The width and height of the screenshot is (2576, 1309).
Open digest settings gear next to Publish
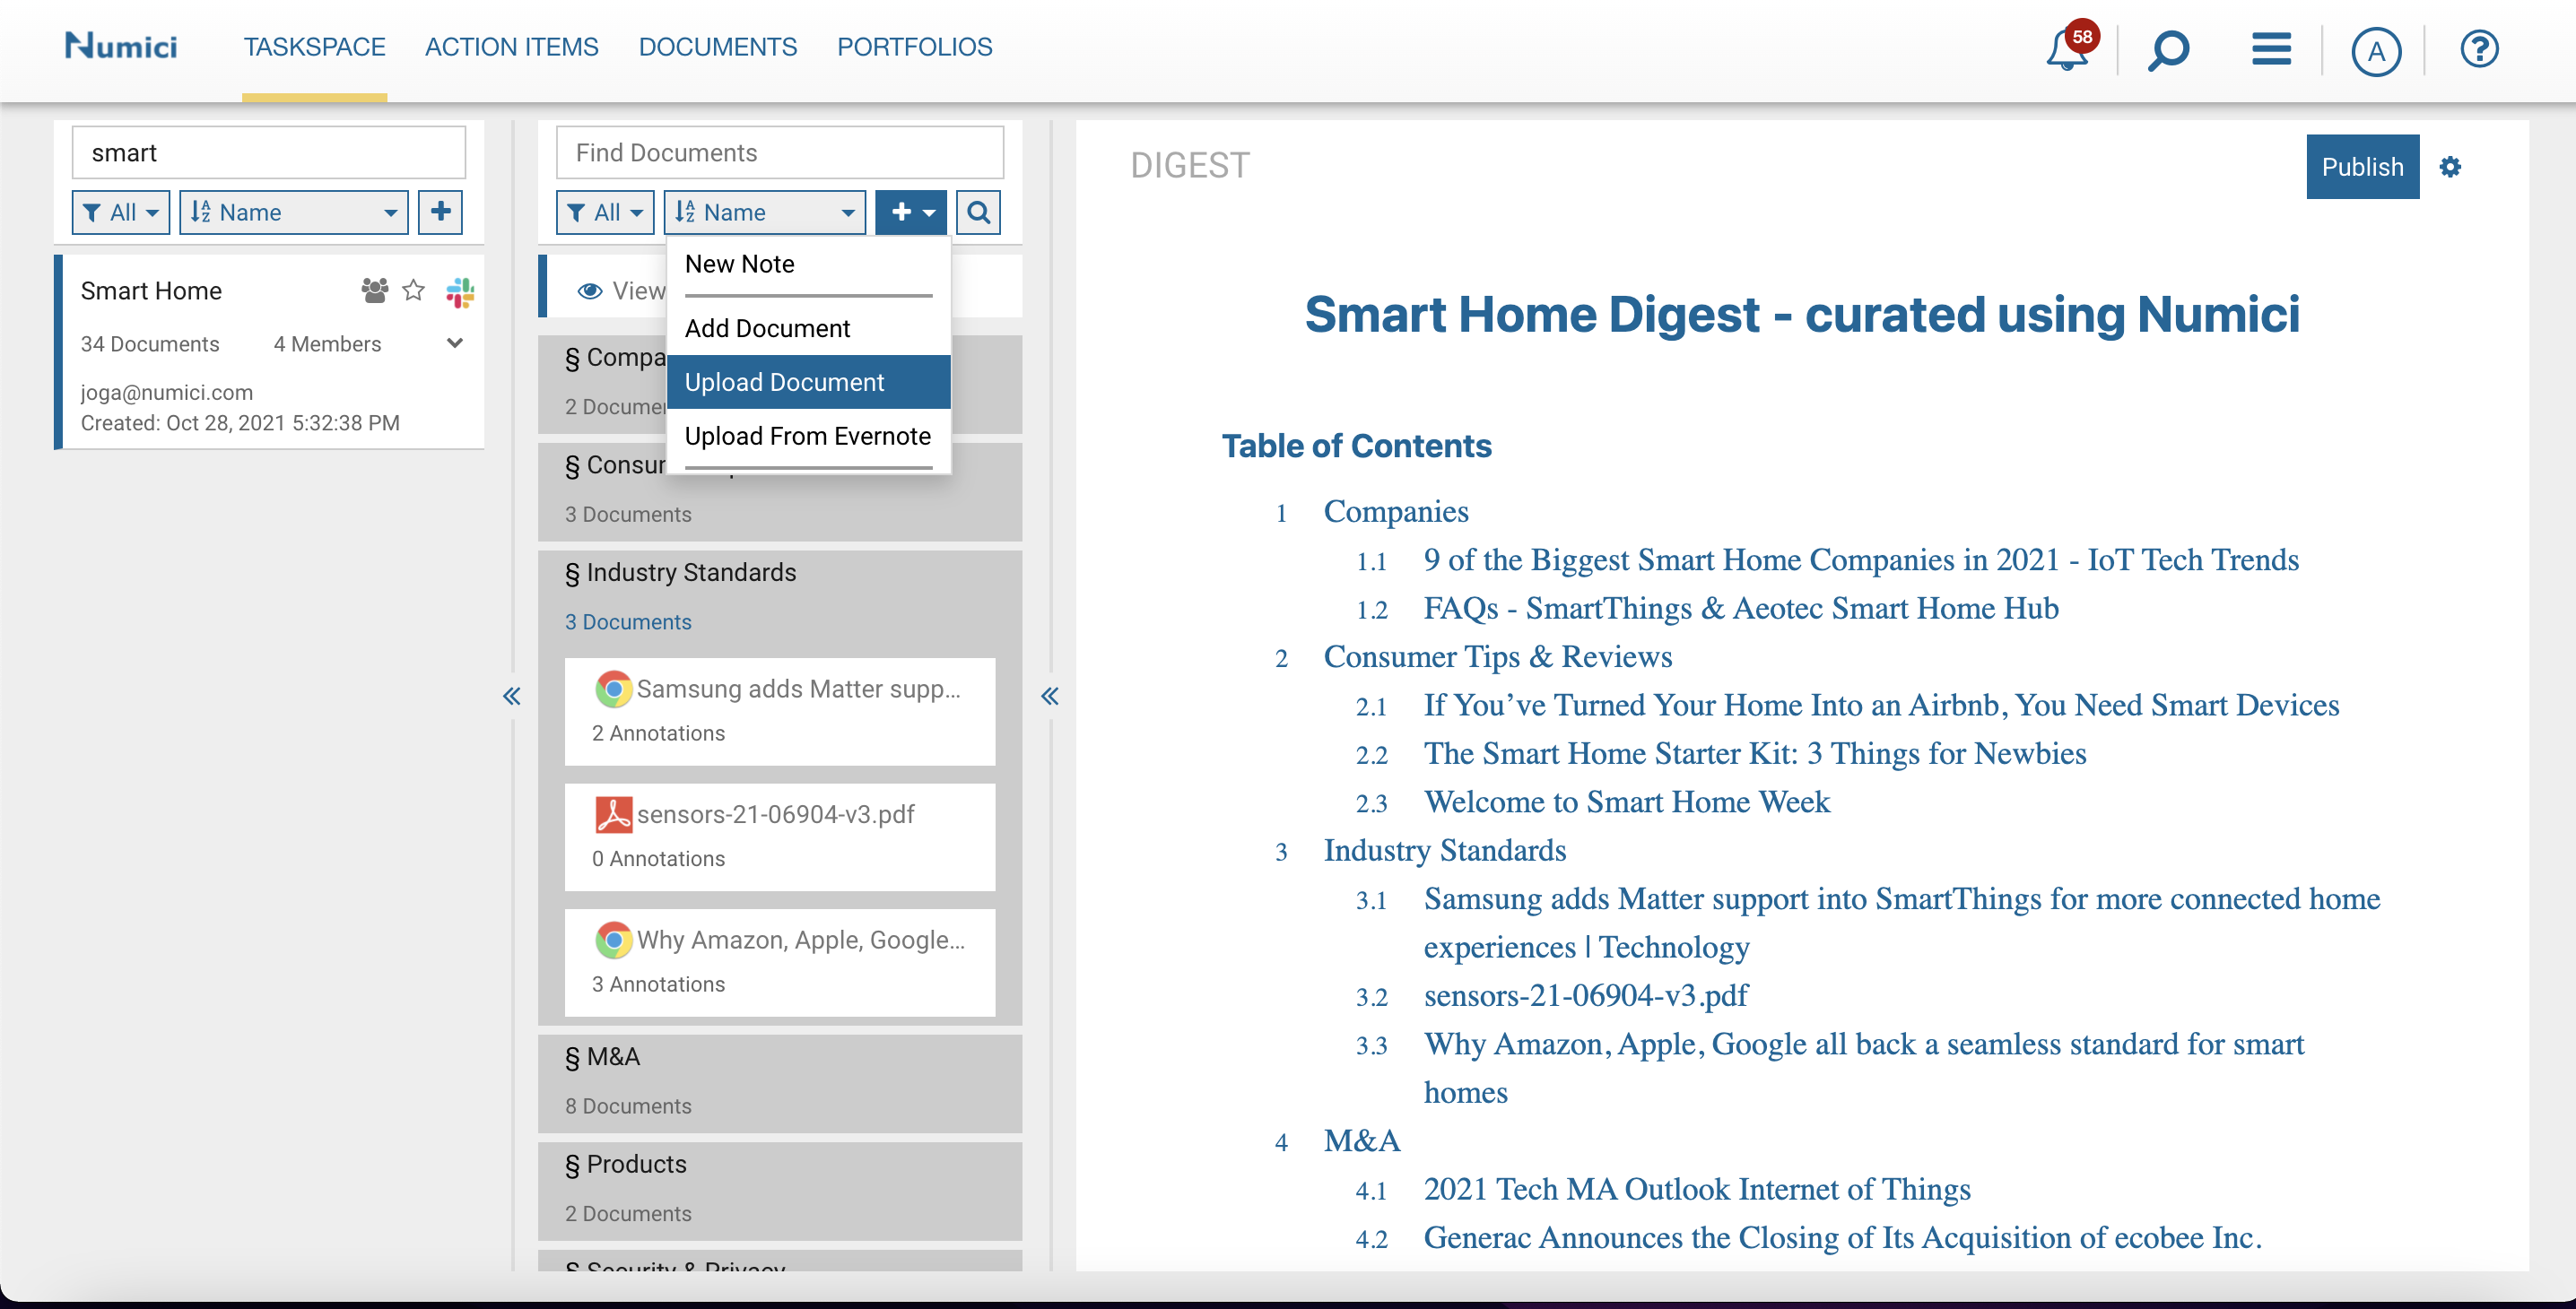(x=2450, y=167)
